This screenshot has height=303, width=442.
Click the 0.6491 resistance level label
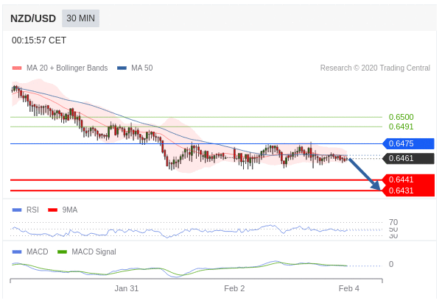click(401, 126)
